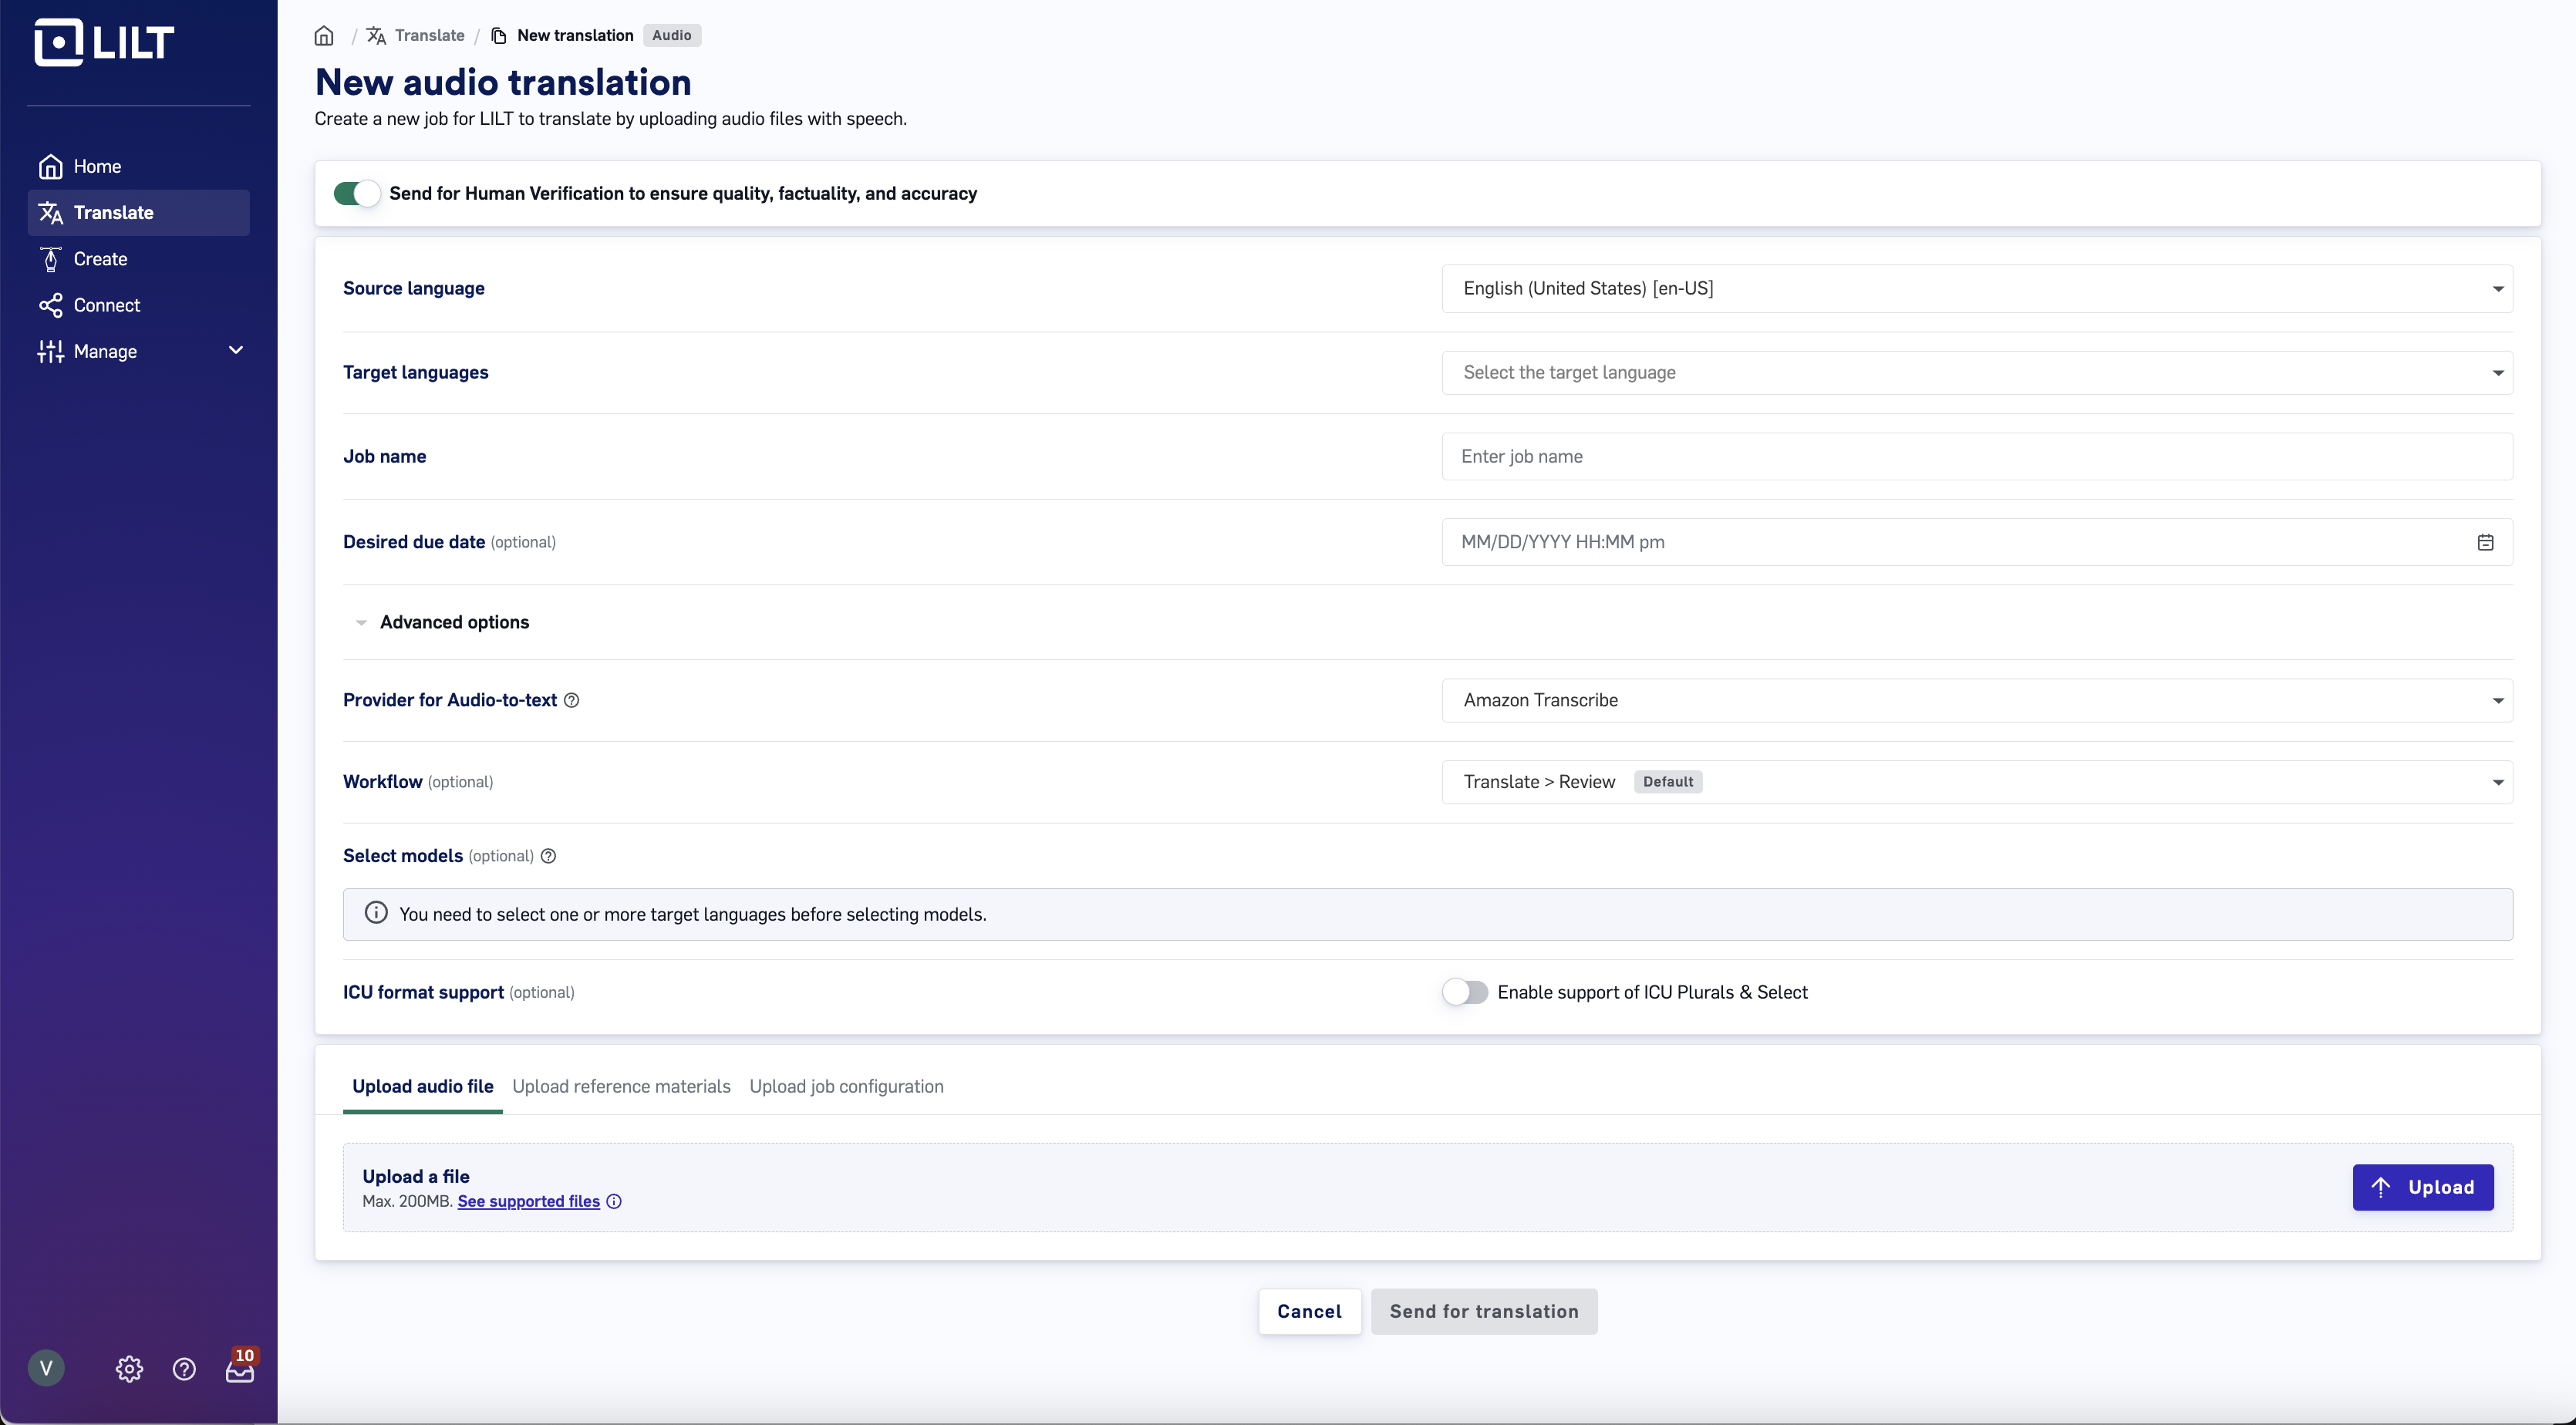The width and height of the screenshot is (2576, 1425).
Task: Click the Audio breadcrumb badge
Action: 672,35
